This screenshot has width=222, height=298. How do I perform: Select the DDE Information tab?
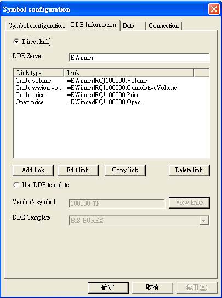94,25
